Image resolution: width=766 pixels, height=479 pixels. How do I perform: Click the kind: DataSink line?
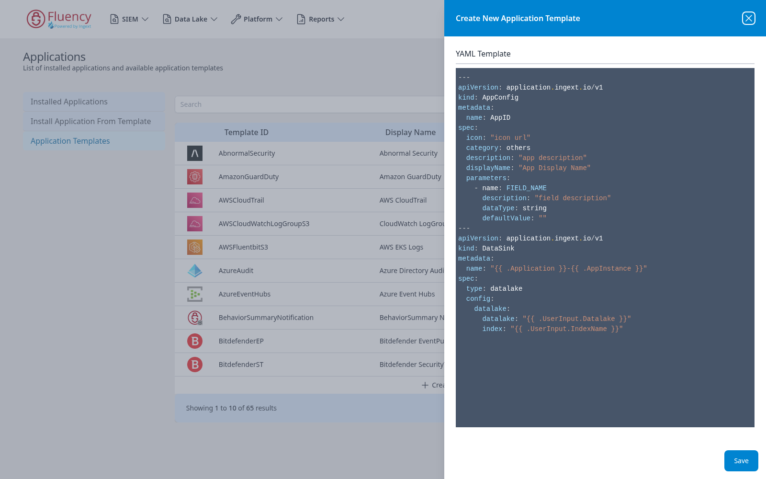coord(486,249)
